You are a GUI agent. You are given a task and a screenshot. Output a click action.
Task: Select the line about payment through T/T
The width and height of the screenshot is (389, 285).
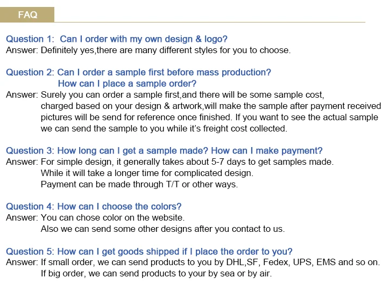coord(139,185)
